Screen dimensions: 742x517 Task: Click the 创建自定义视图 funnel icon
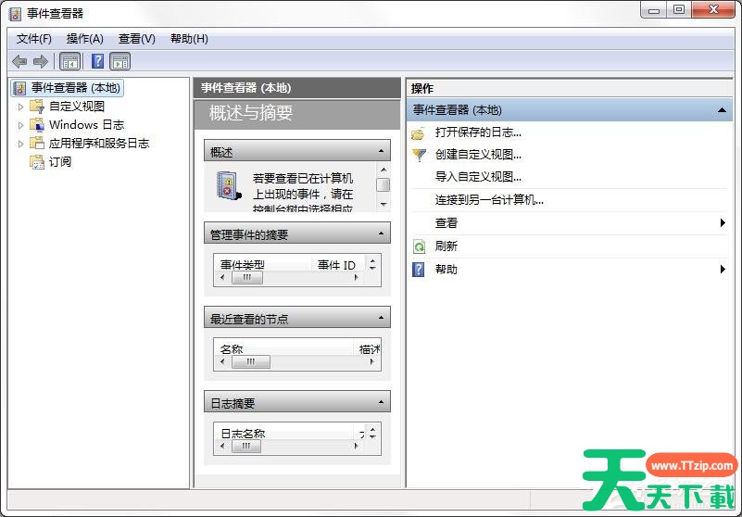tap(419, 155)
